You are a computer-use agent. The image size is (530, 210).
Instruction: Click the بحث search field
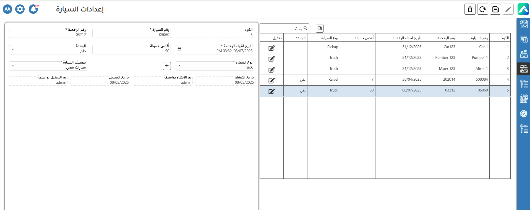pyautogui.click(x=282, y=28)
